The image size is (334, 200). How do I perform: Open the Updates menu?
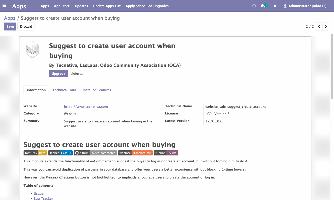(81, 6)
